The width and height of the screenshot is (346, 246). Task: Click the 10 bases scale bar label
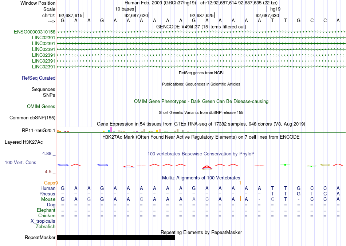125,9
